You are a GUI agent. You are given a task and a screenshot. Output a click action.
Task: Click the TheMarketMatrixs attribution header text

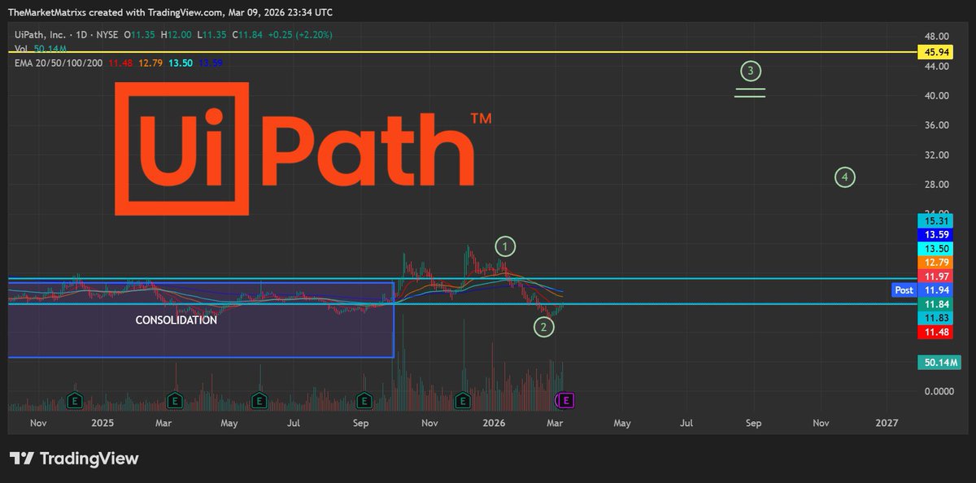point(170,12)
